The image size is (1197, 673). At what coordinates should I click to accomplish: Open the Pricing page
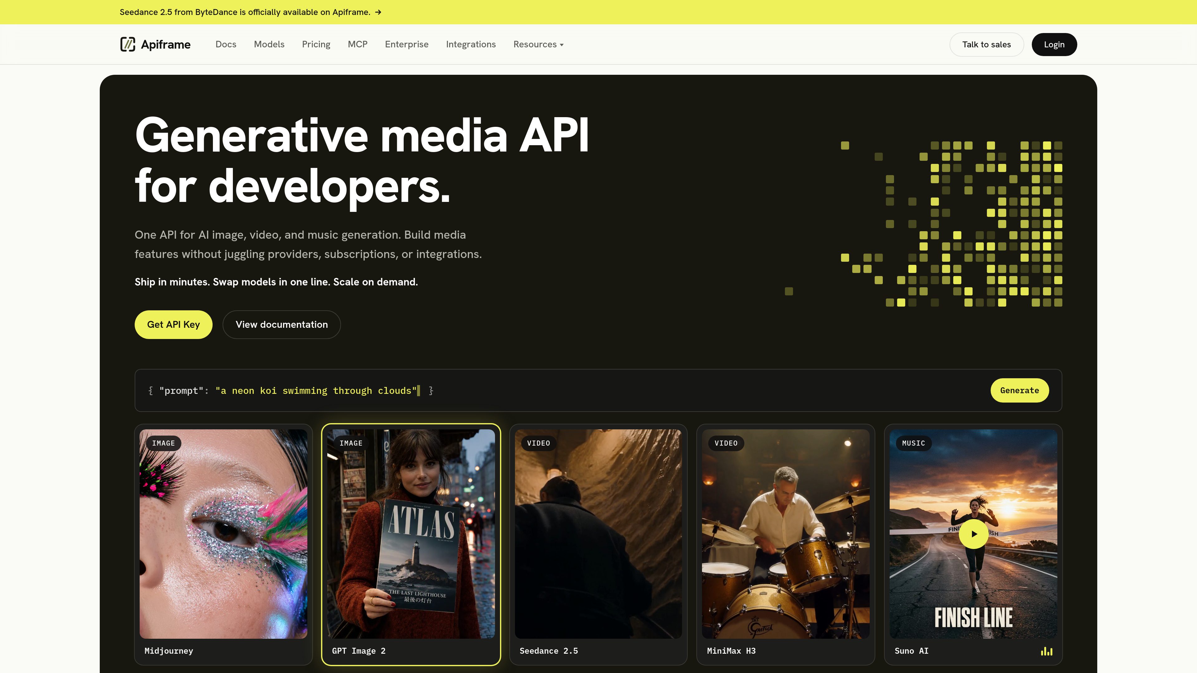[x=316, y=45]
